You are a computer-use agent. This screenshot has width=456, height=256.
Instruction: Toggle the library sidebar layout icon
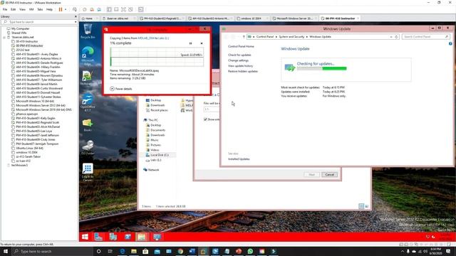(x=109, y=9)
